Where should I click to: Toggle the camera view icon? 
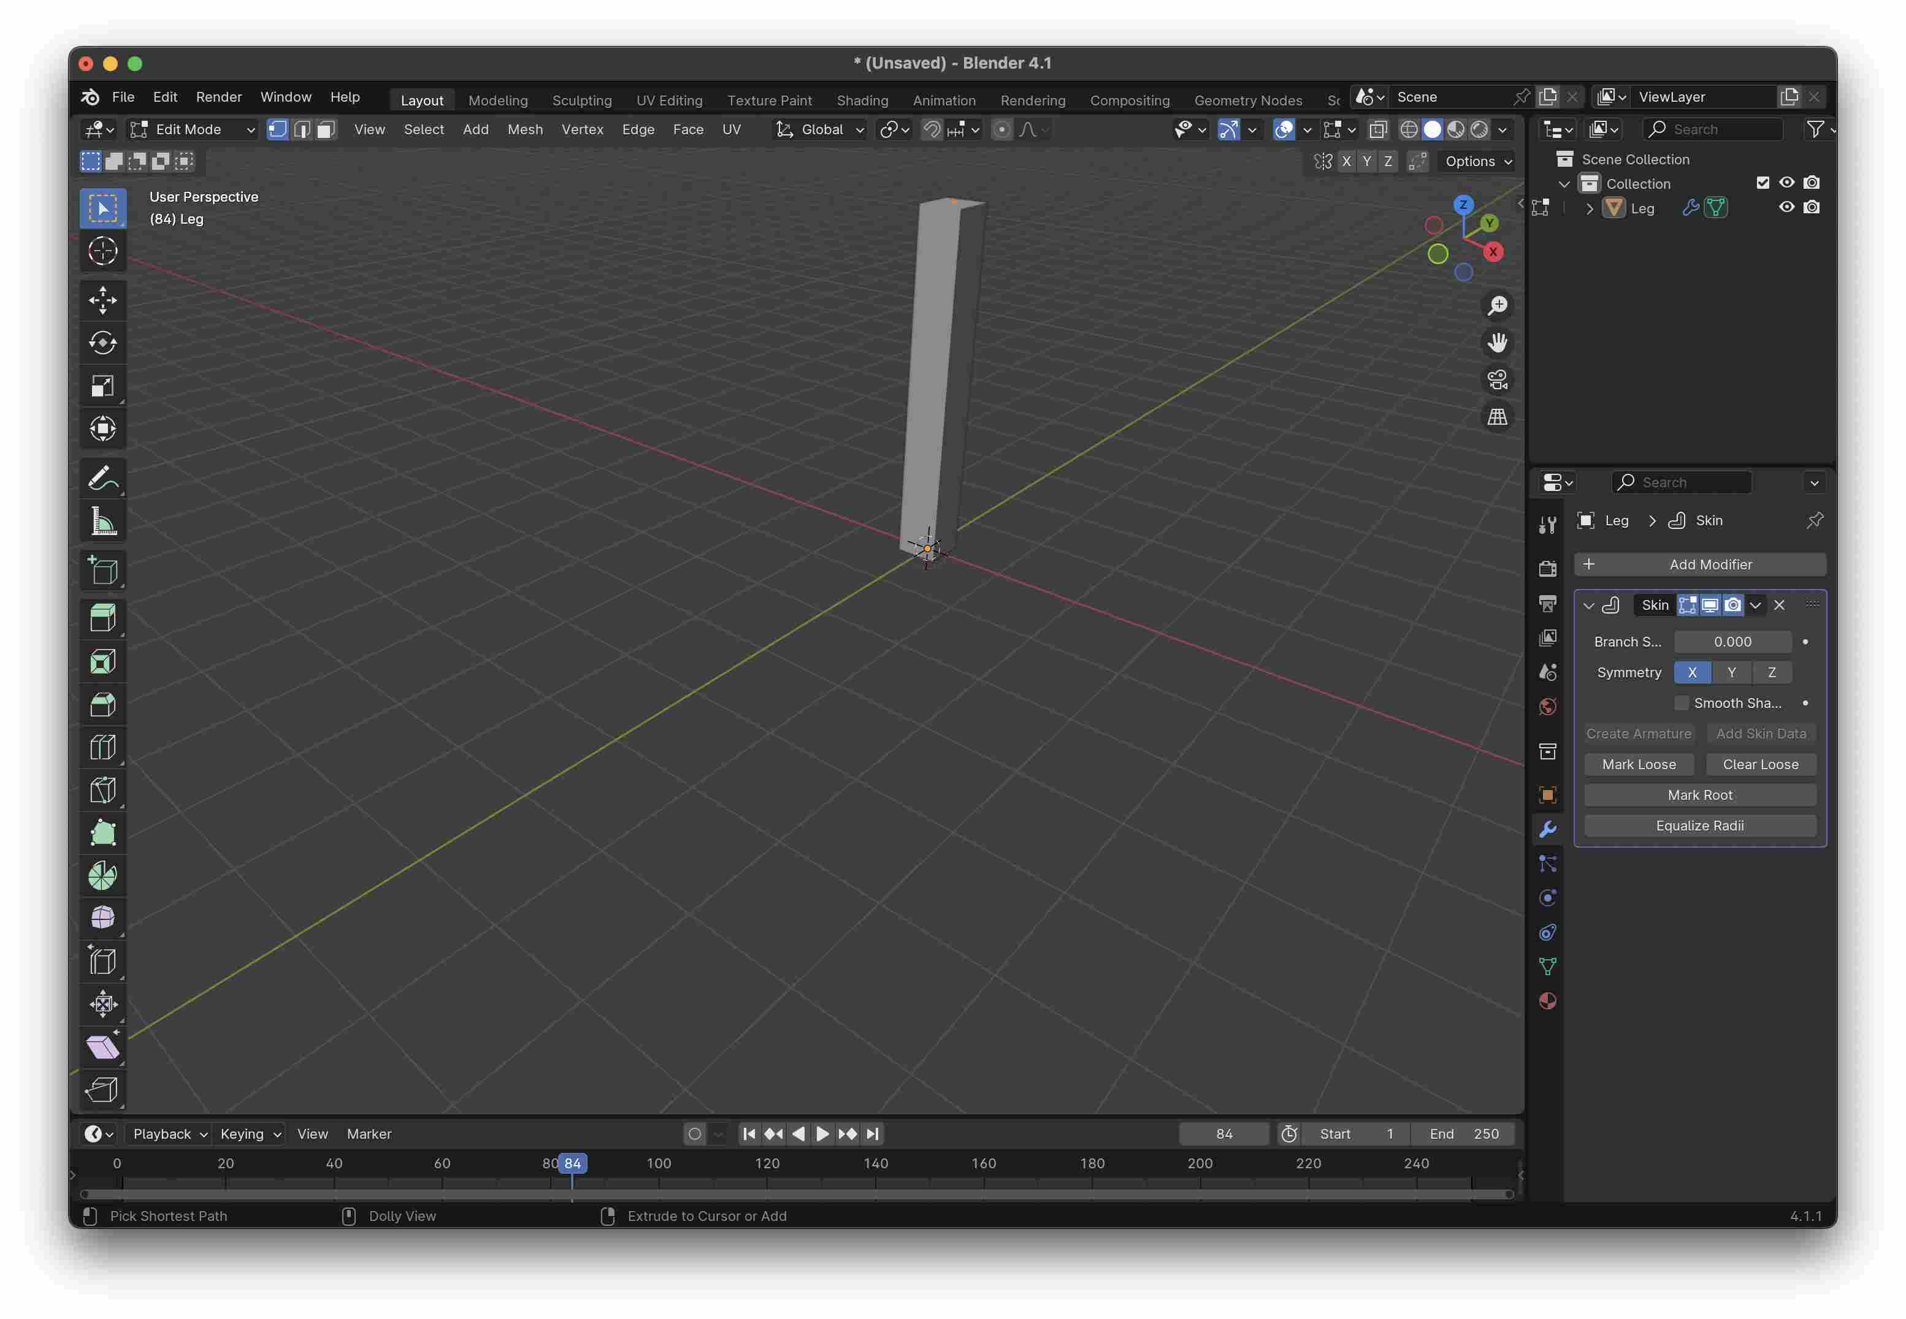pyautogui.click(x=1498, y=379)
